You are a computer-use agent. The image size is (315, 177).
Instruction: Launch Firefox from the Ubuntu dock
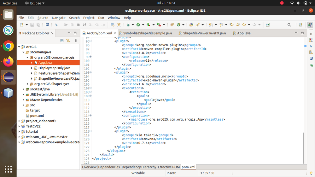[x=8, y=61]
